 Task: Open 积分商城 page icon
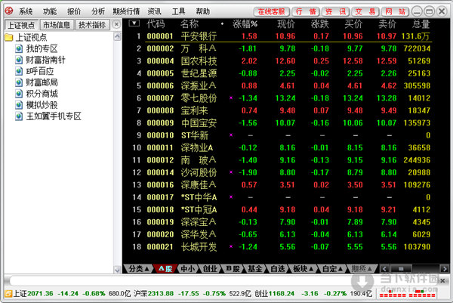[x=19, y=94]
